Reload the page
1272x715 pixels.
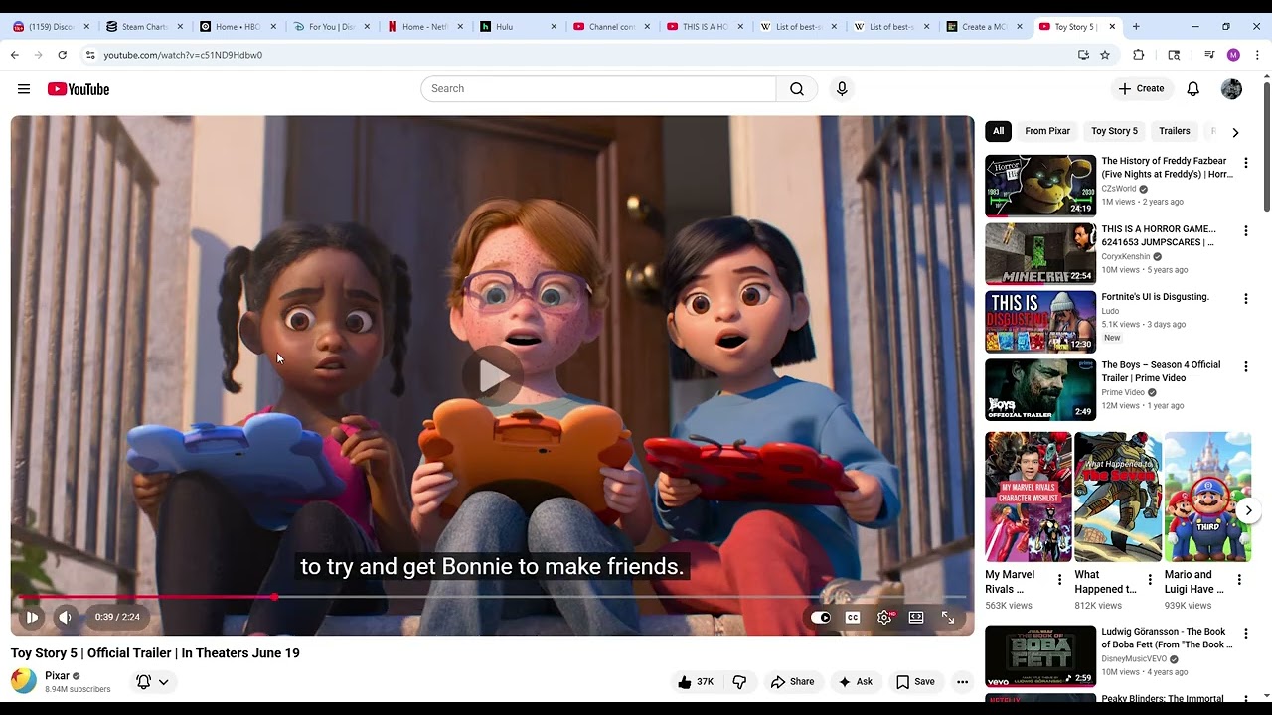click(62, 55)
